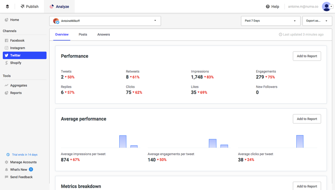
Task: Click the tallest average engagements bar
Action: point(213,143)
